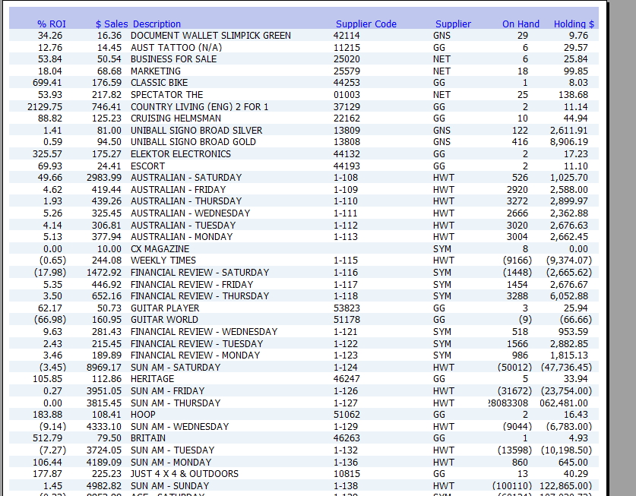Select the SUN AM - SATURDAY description
Image resolution: width=636 pixels, height=496 pixels.
pos(176,367)
